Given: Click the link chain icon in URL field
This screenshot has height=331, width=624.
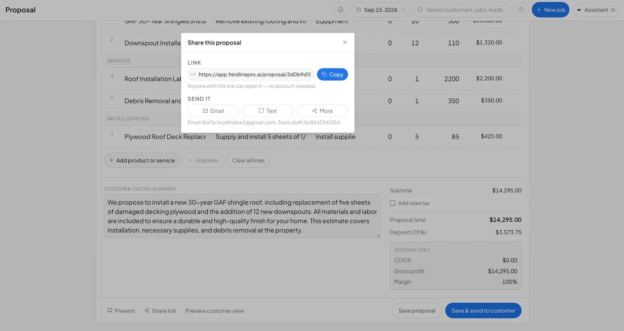Looking at the screenshot, I should (193, 74).
